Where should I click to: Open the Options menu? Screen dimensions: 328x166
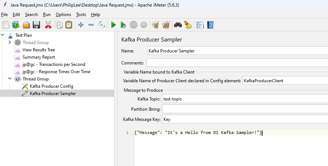coord(63,15)
